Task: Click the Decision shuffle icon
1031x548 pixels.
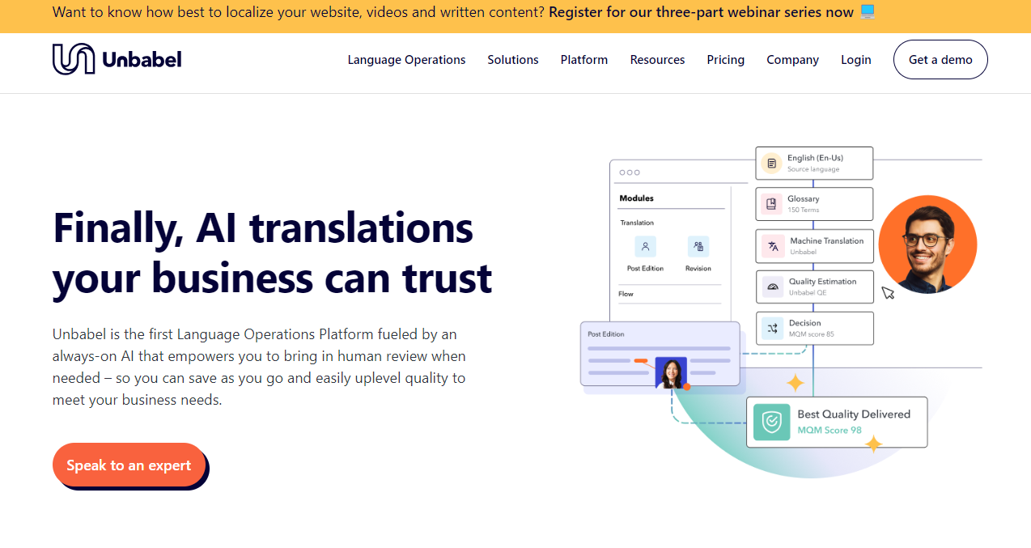Action: point(772,328)
